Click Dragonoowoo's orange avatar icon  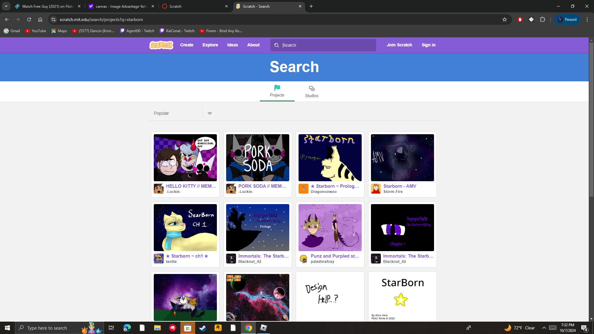click(x=303, y=189)
